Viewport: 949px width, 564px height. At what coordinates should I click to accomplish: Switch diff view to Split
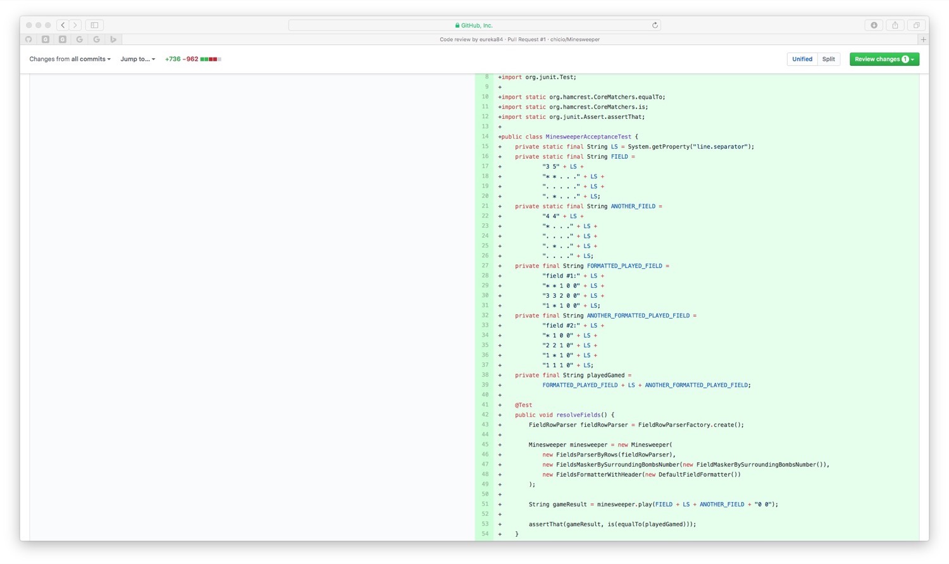tap(828, 59)
